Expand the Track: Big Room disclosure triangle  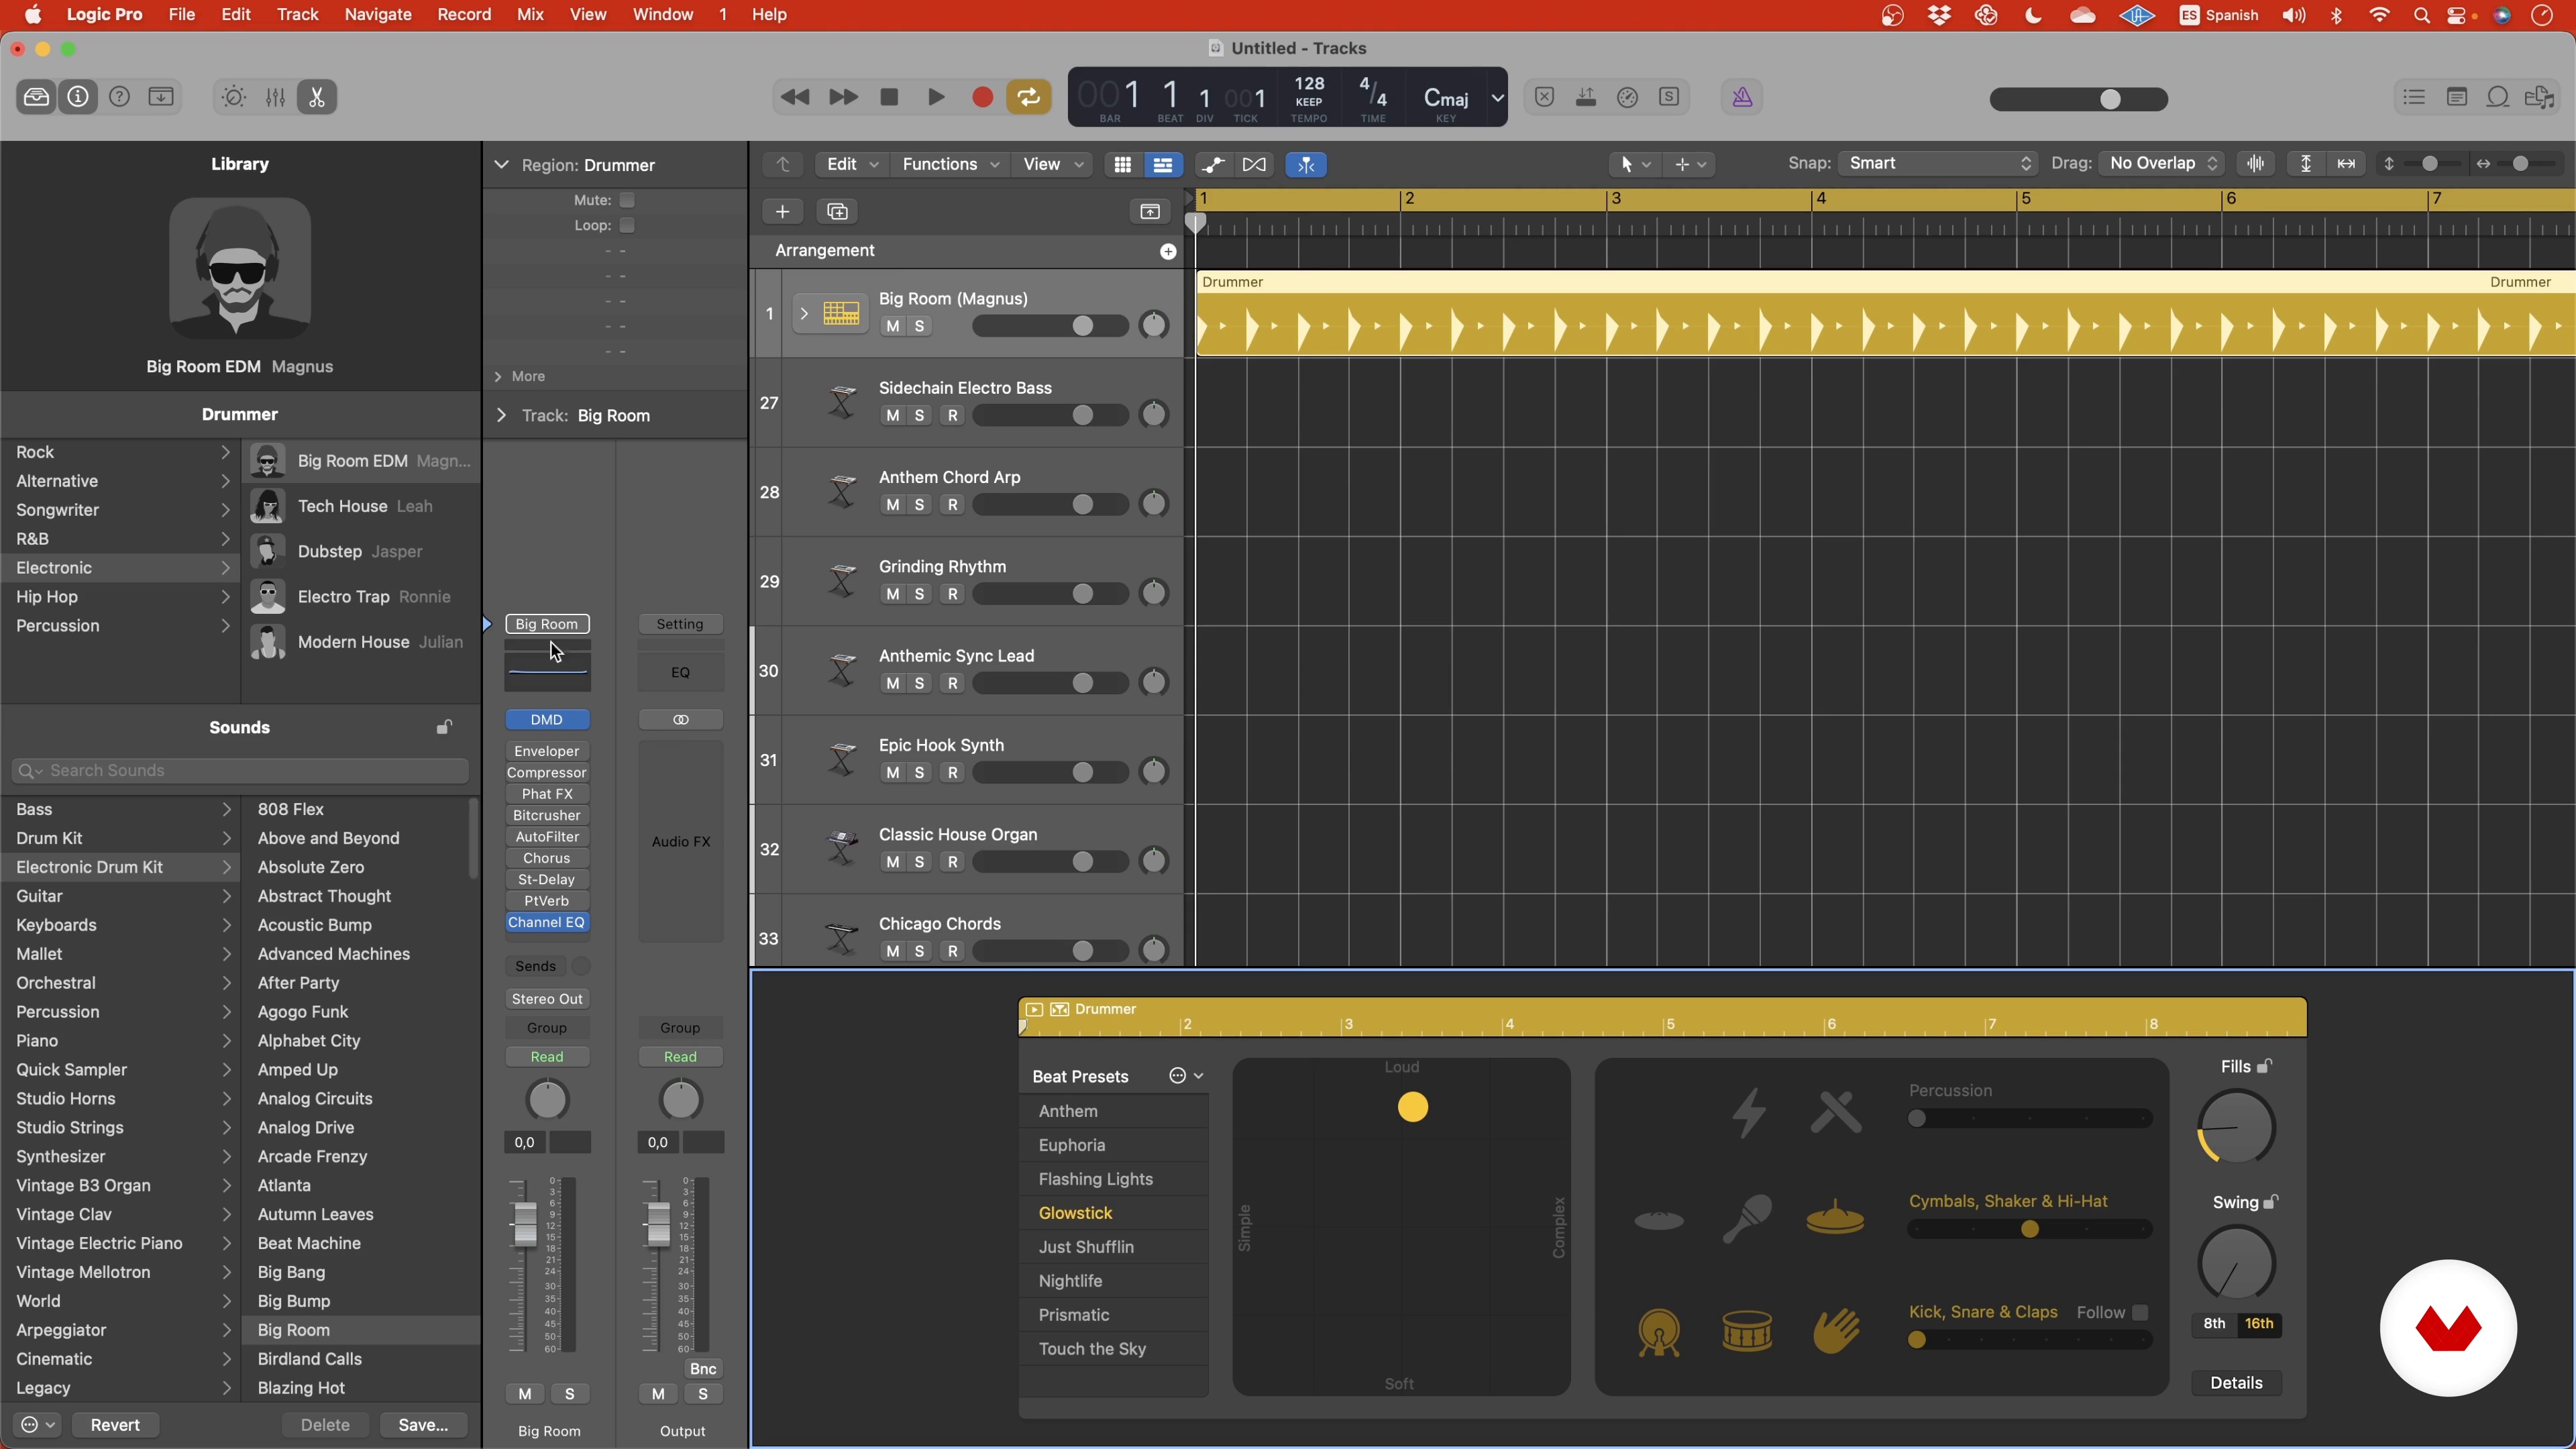502,415
